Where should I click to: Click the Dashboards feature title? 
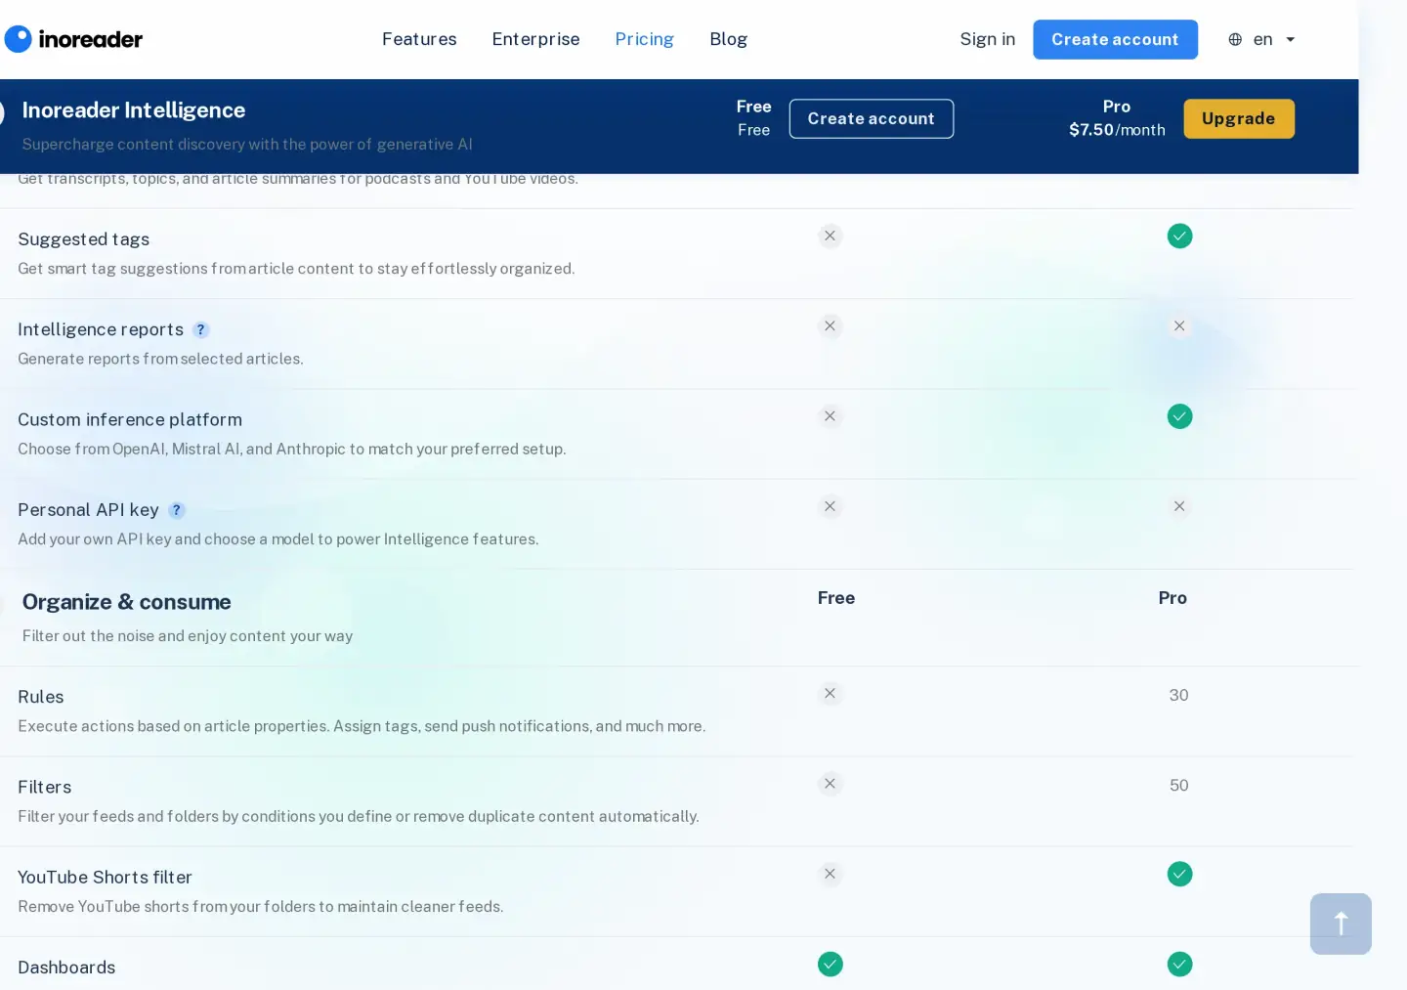tap(66, 968)
